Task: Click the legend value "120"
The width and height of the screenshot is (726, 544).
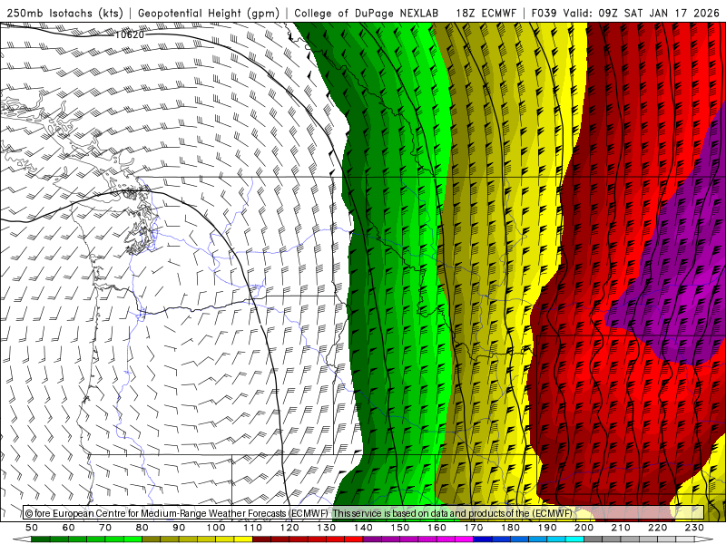Action: click(289, 528)
